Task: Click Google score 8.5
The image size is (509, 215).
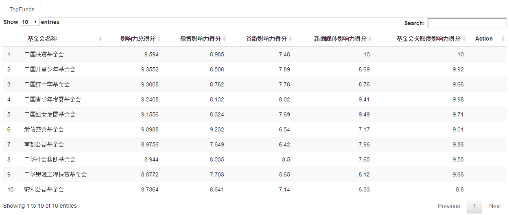Action: [286, 159]
